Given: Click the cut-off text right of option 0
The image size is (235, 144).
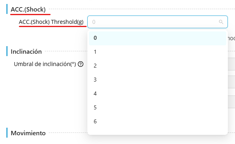Looking at the screenshot, I should [231, 38].
